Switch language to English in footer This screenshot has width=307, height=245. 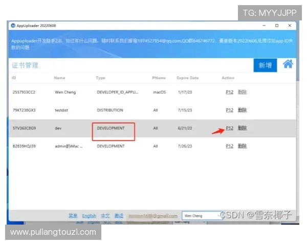[89, 216]
